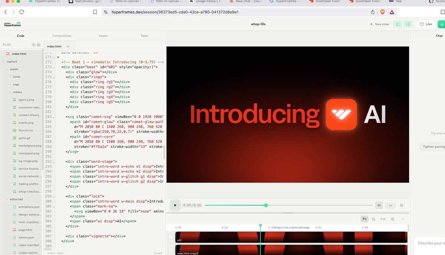
Task: Click the whop-10s project title
Action: tap(258, 24)
